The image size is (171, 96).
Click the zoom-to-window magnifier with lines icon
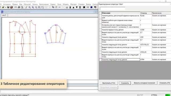click(39, 7)
